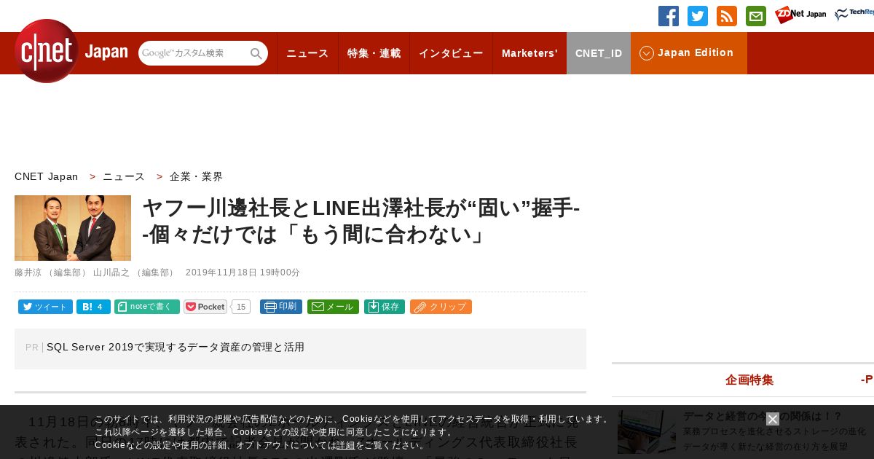Bookmark with Hatena B! button
The image size is (874, 459).
coord(93,307)
